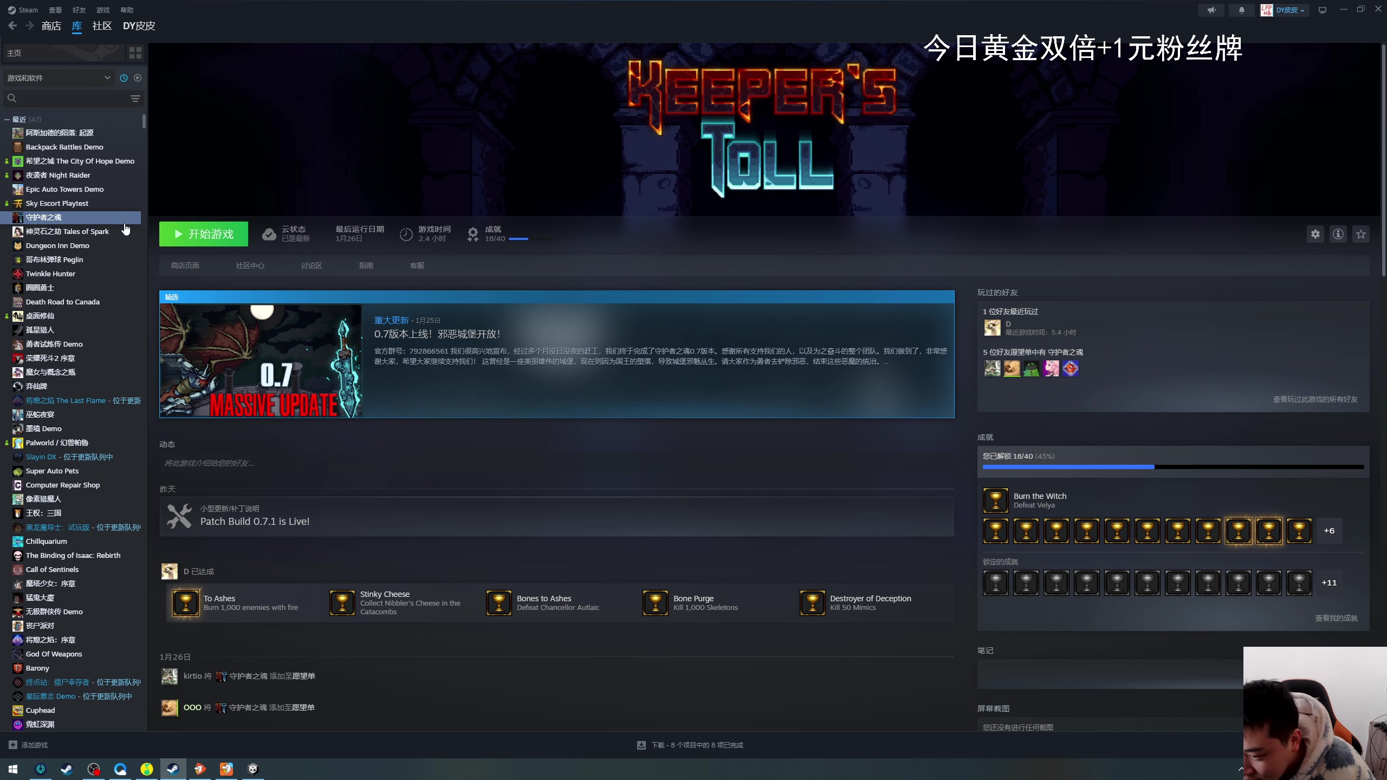Open the 社区中心 link
Viewport: 1387px width, 780px height.
(x=250, y=265)
